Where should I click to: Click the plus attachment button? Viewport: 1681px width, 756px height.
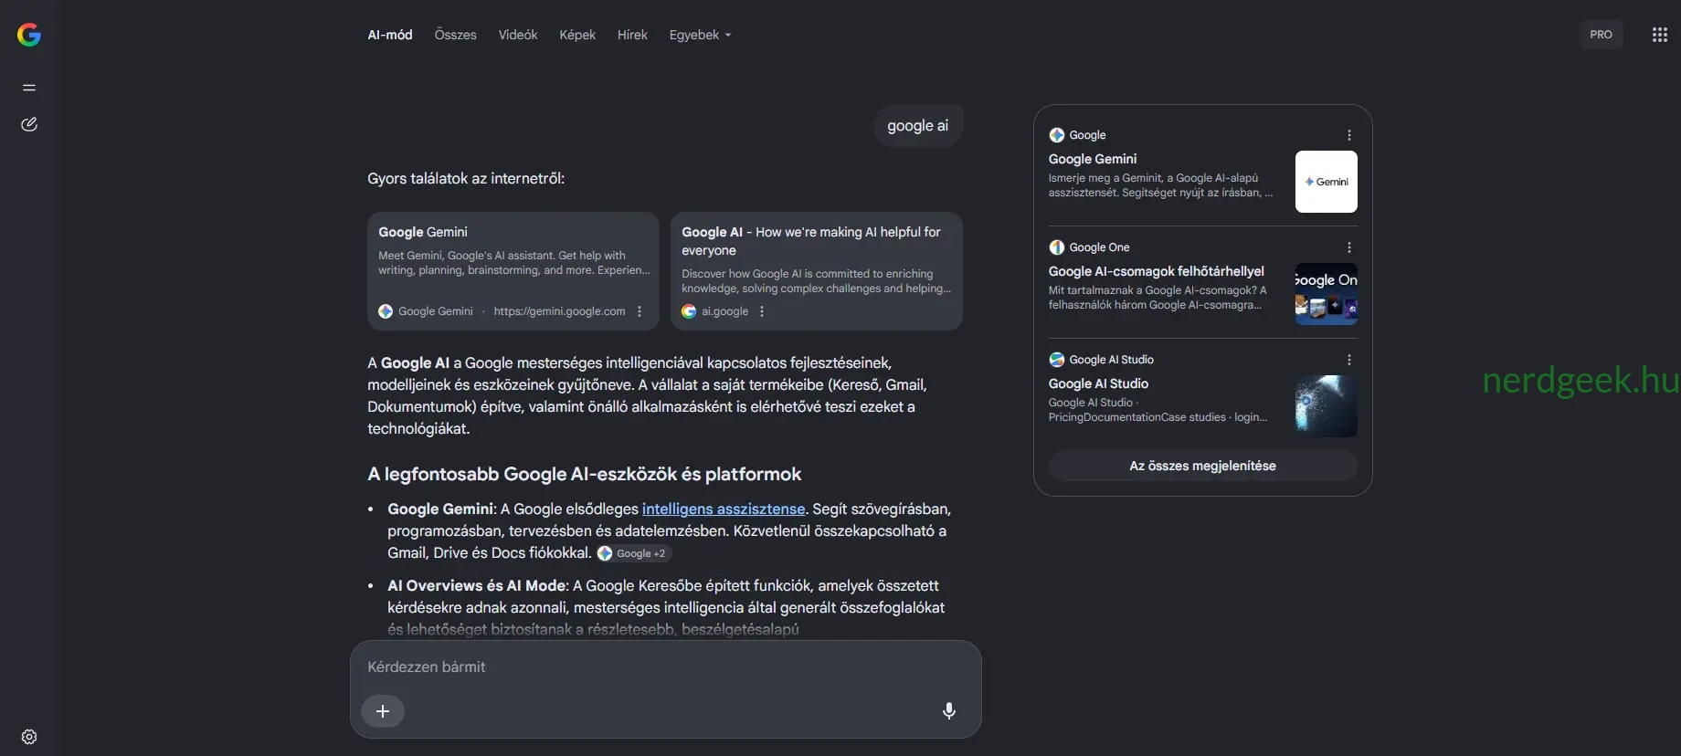pos(383,711)
